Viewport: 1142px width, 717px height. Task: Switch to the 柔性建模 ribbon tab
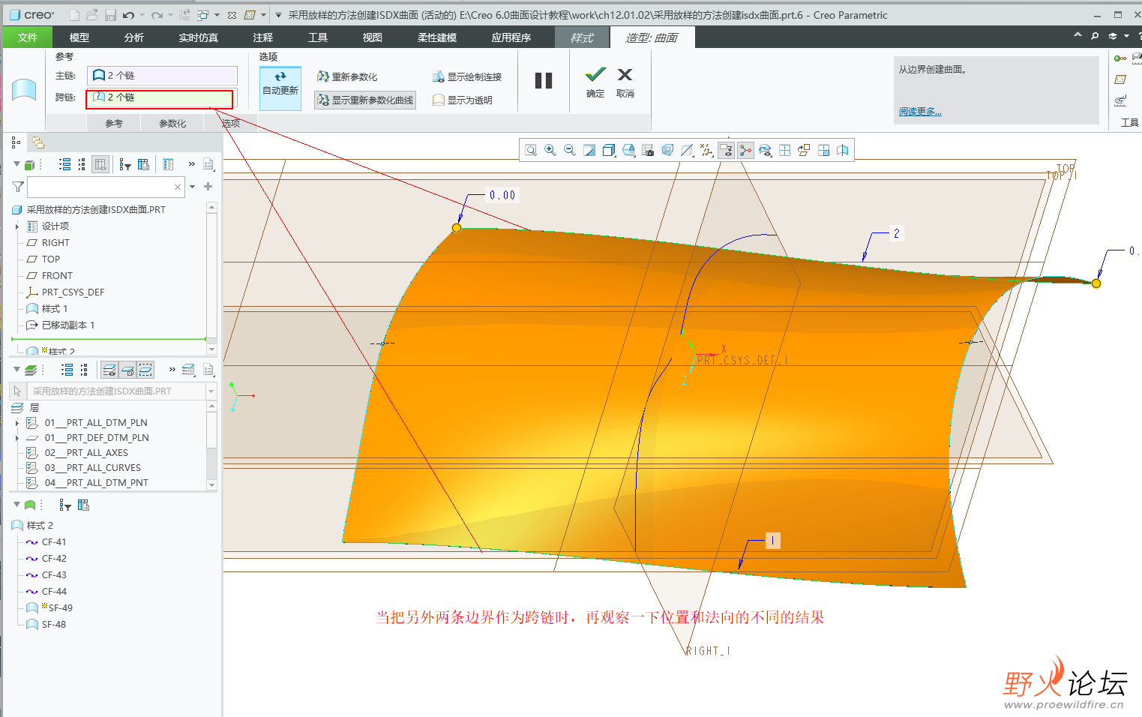pyautogui.click(x=437, y=37)
